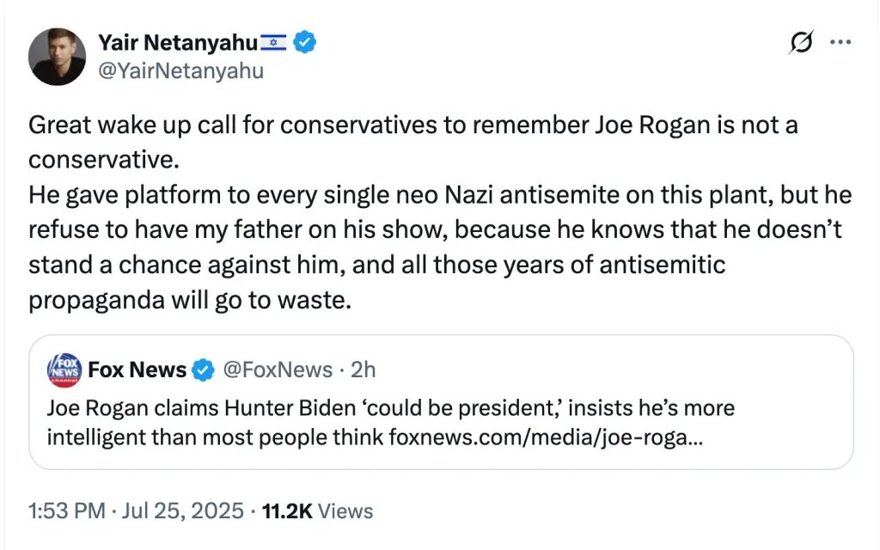Click the '11.2K Views' counter
Screen dimensions: 880x550
click(317, 510)
